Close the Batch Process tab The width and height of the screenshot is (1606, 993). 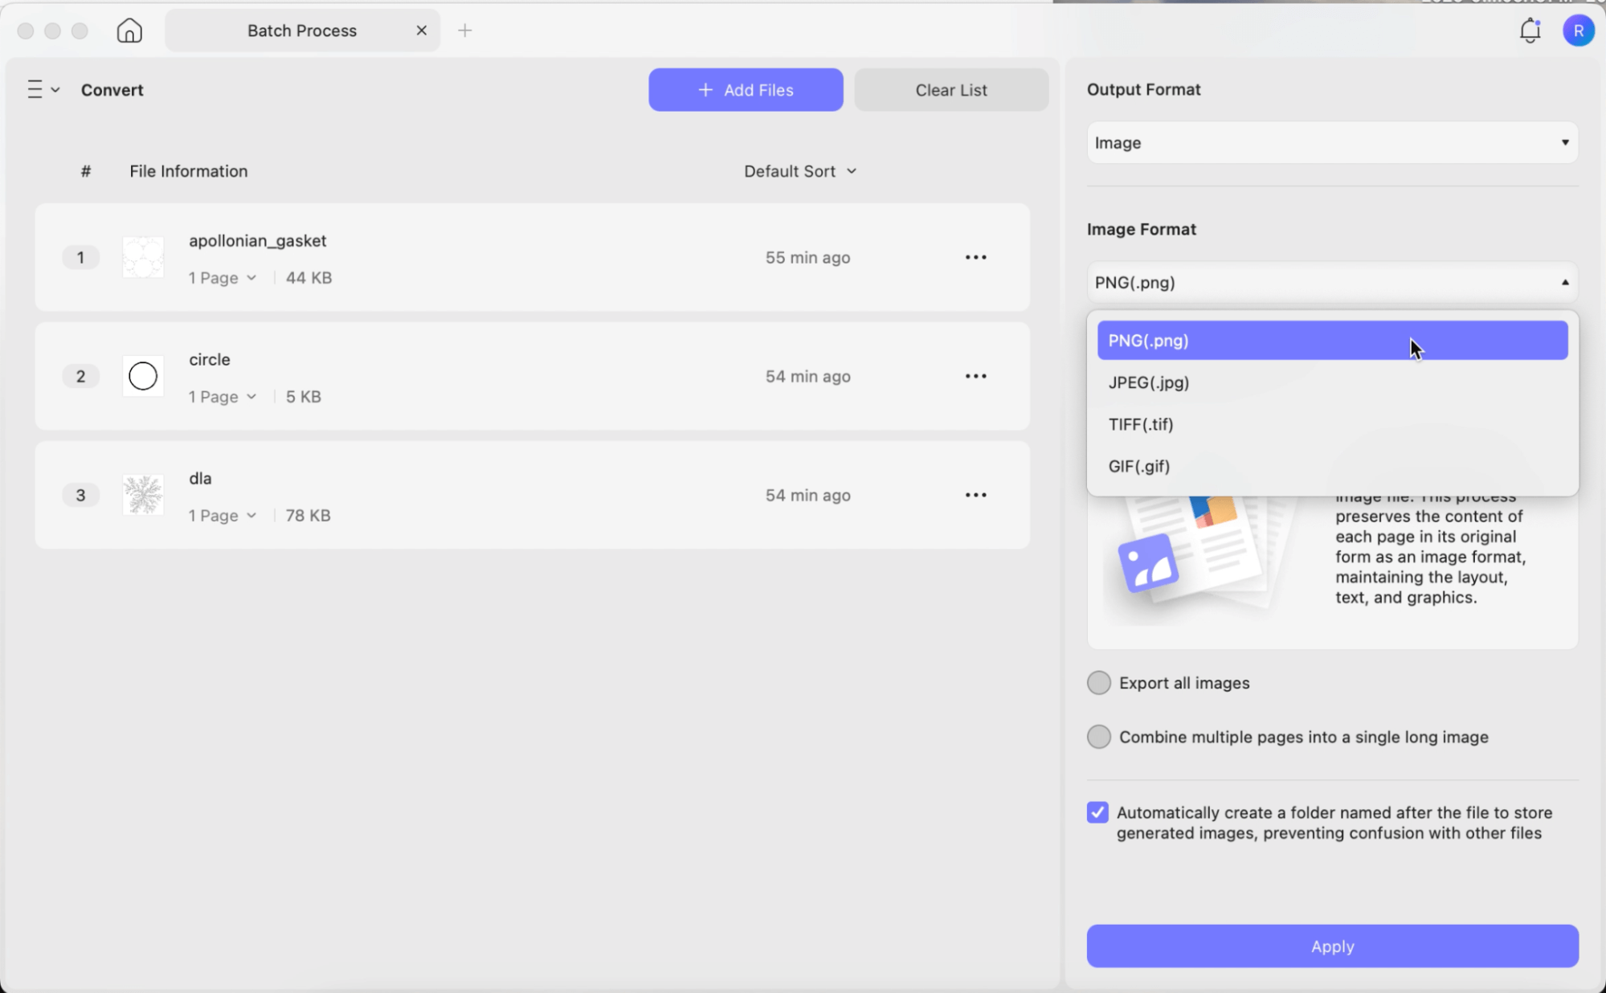pos(421,31)
